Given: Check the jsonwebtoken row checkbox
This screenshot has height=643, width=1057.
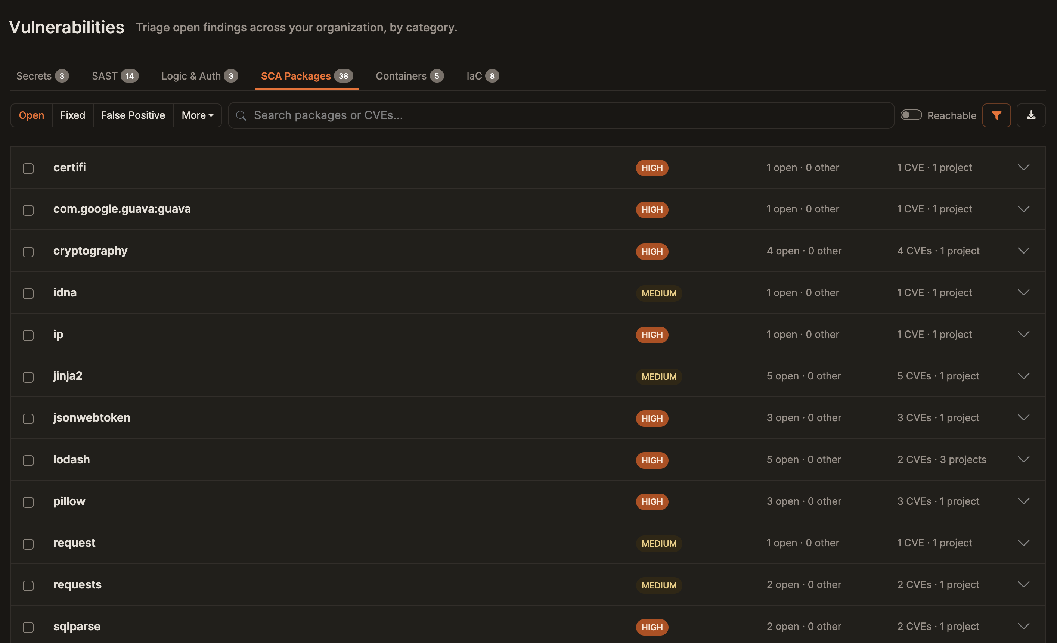Looking at the screenshot, I should coord(28,419).
